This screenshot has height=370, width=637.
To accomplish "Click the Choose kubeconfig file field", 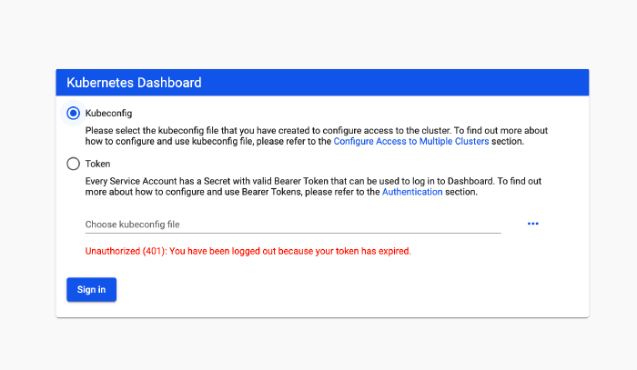I will (x=293, y=225).
